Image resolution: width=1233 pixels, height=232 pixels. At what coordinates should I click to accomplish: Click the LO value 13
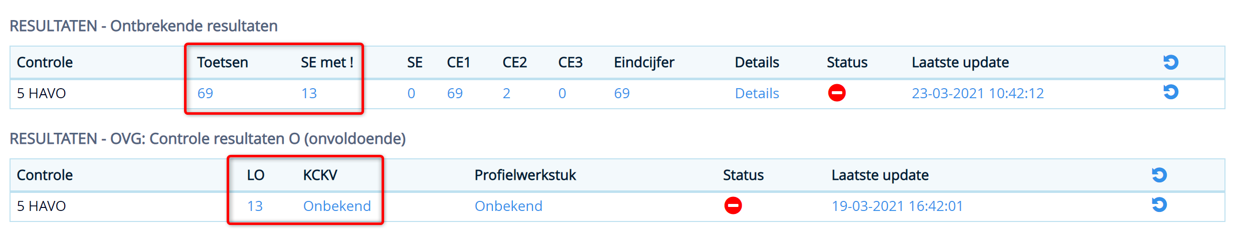pos(255,206)
